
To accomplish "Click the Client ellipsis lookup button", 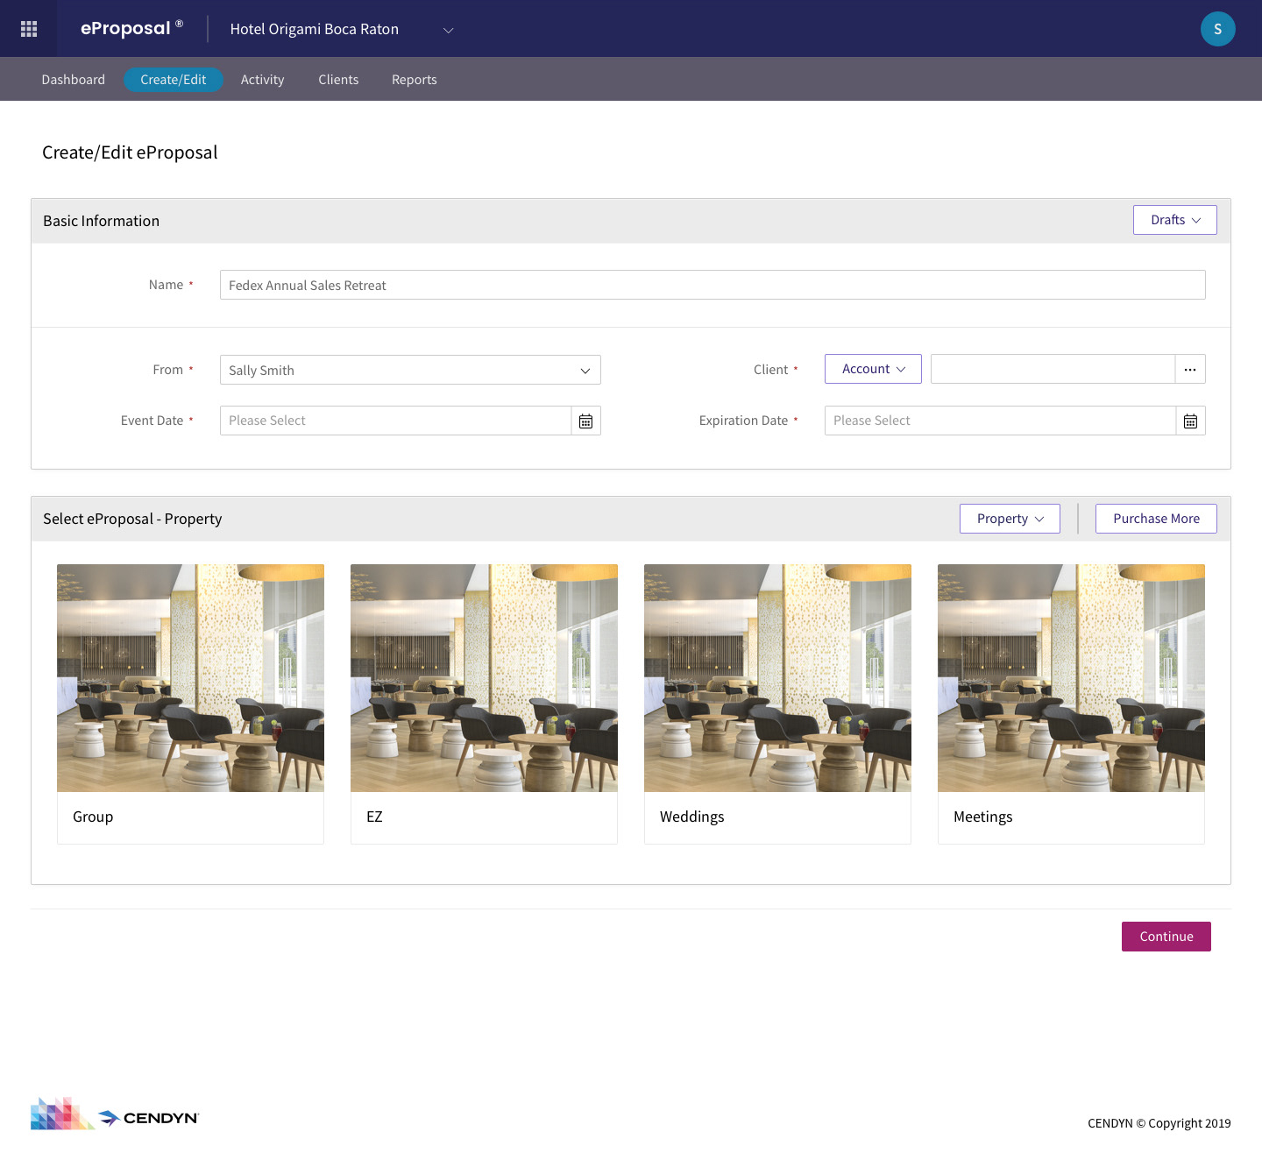I will point(1190,370).
